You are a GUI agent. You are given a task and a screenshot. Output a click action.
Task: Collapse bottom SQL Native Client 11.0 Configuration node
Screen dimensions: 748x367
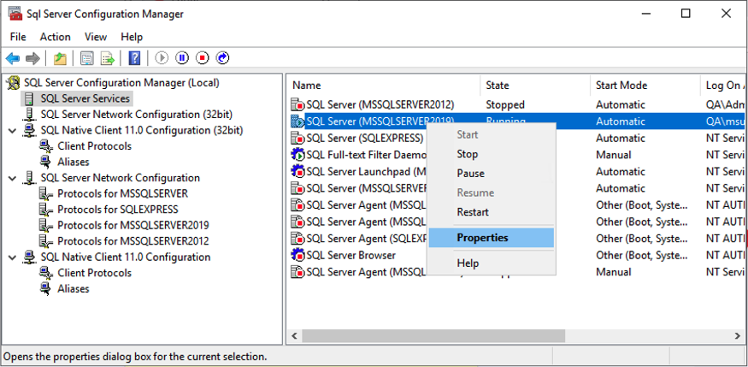click(12, 257)
